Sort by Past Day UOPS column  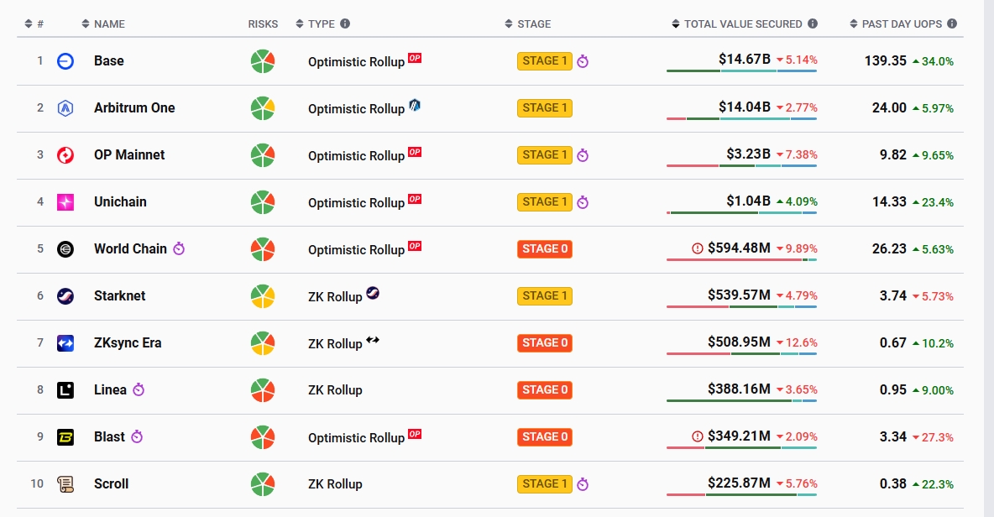(x=902, y=23)
